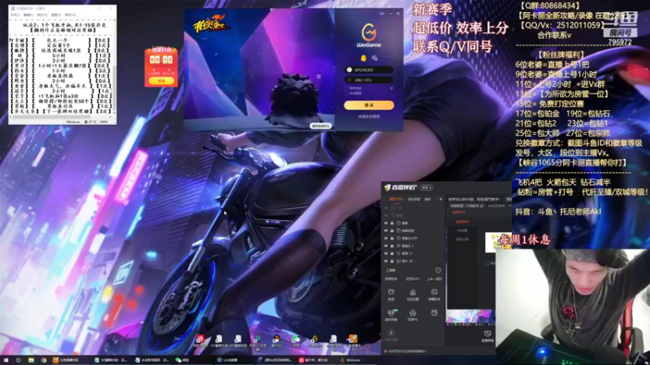Open the first menu in the Notepad menu bar

(15, 15)
